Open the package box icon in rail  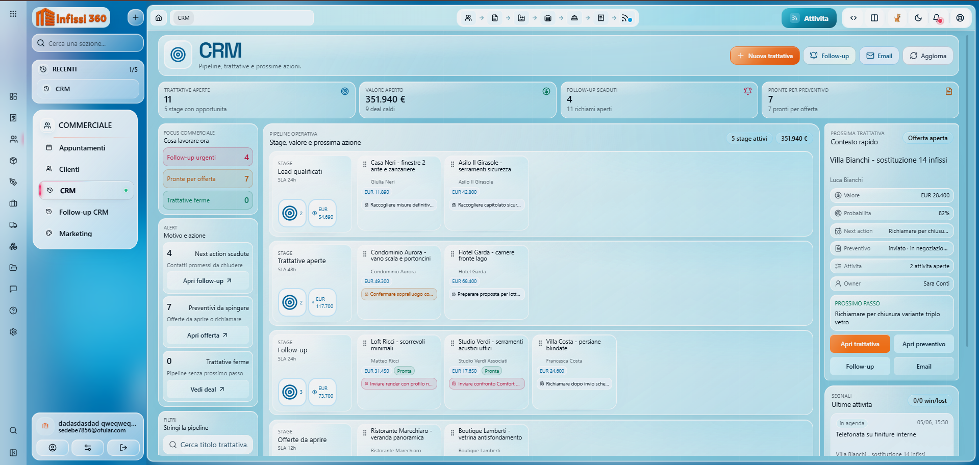13,161
